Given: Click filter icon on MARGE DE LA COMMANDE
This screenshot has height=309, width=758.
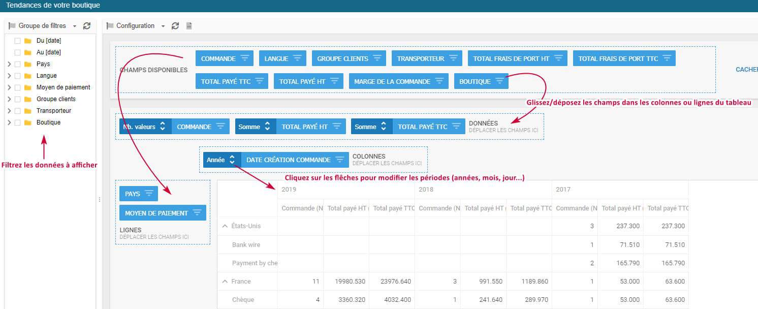Looking at the screenshot, I should (x=439, y=81).
